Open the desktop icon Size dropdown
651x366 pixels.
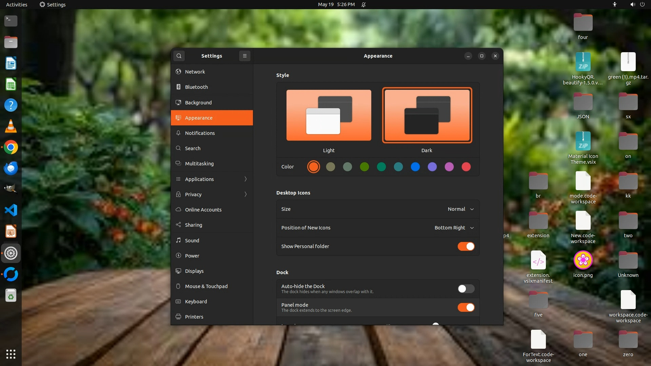(x=460, y=209)
